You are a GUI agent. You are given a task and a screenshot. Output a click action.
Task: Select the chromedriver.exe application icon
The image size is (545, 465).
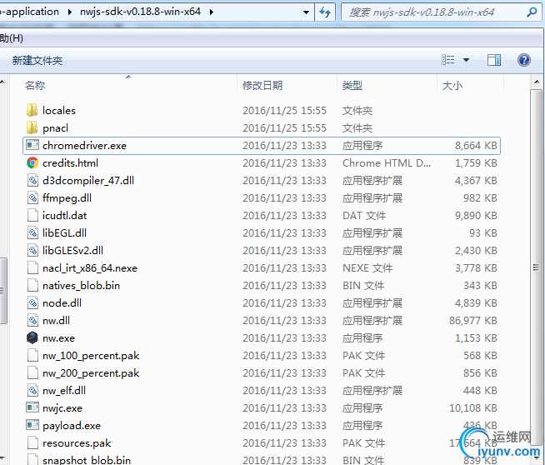point(32,145)
